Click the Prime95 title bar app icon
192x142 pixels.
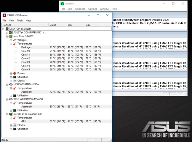(x=62, y=4)
